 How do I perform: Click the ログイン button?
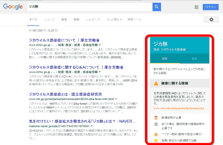pyautogui.click(x=211, y=7)
